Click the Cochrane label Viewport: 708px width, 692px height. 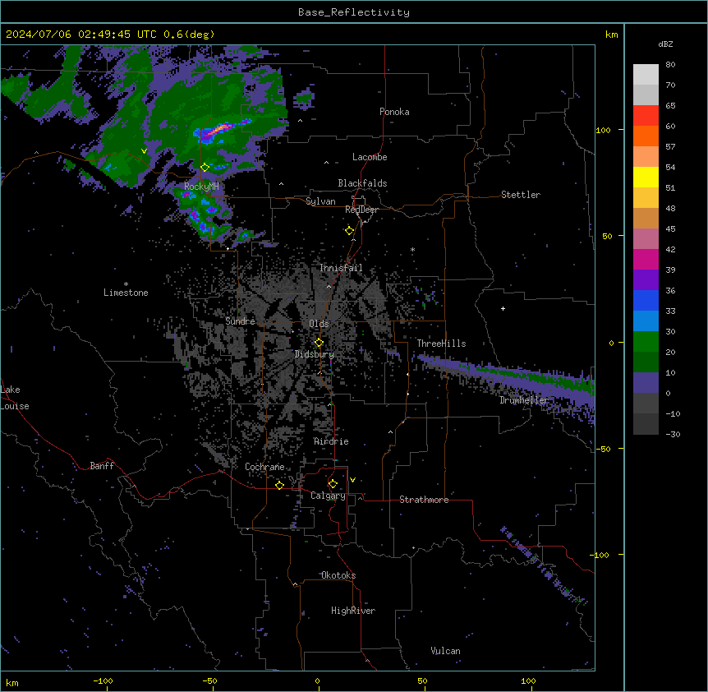(x=264, y=467)
